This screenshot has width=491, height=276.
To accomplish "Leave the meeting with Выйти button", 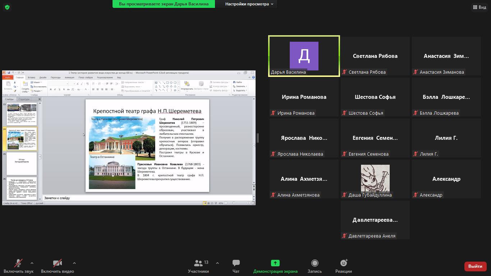I will tap(475, 266).
